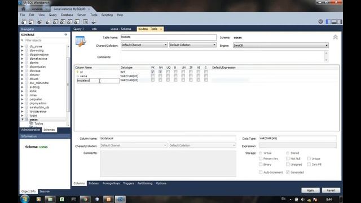The image size is (361, 203).
Task: Open the table Default Collation dropdown
Action: pyautogui.click(x=193, y=45)
